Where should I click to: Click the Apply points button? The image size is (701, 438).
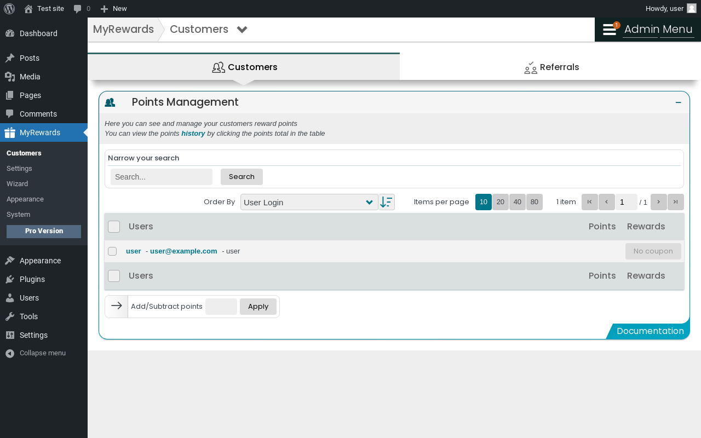258,307
